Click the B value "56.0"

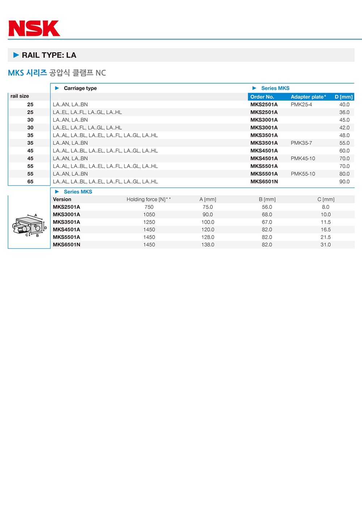(267, 207)
